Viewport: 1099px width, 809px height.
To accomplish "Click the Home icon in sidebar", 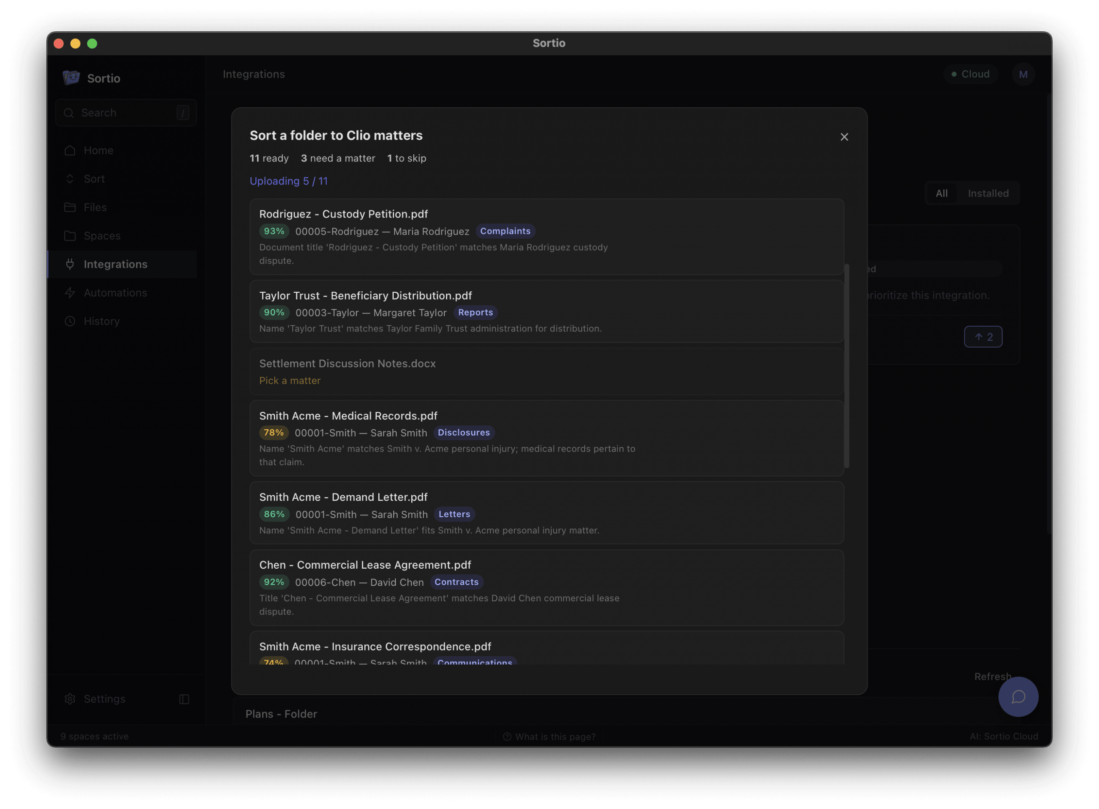I will coord(70,150).
